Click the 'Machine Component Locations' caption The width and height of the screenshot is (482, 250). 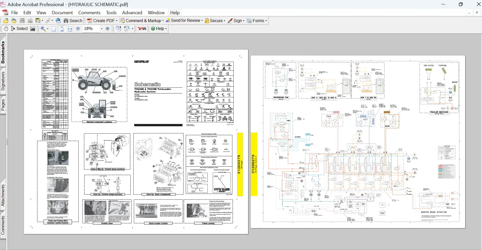99,122
